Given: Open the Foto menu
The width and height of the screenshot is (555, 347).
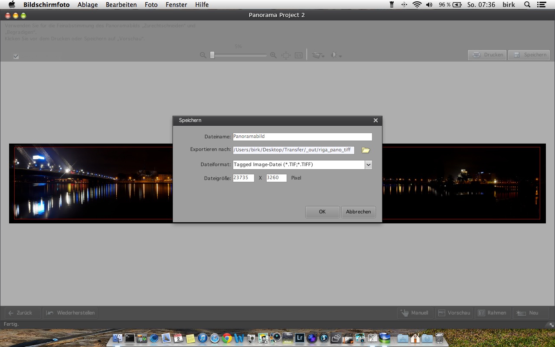Looking at the screenshot, I should [151, 5].
